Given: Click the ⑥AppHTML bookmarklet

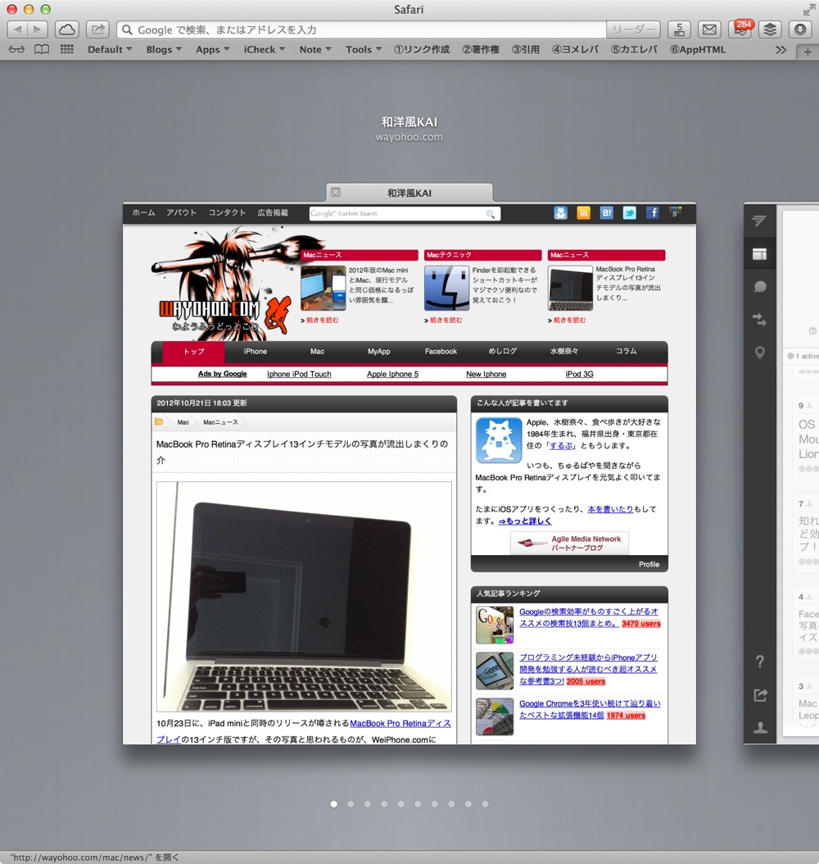Looking at the screenshot, I should [x=697, y=49].
